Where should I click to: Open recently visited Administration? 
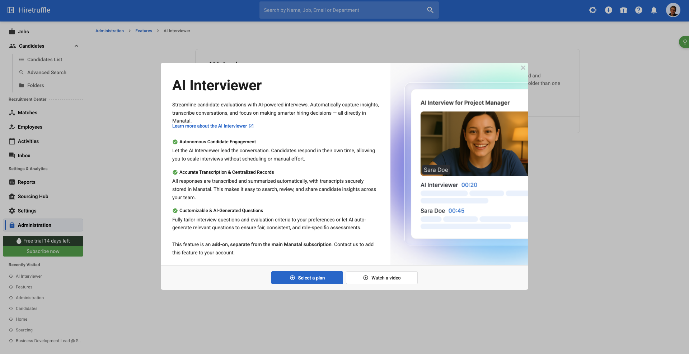click(x=30, y=298)
